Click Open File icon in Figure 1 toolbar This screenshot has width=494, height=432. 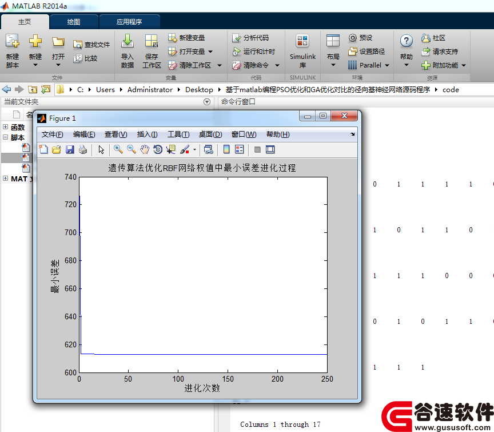click(x=57, y=149)
